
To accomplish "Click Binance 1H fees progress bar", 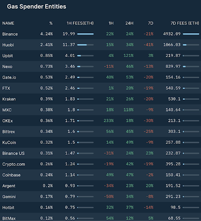I will click(85, 34).
